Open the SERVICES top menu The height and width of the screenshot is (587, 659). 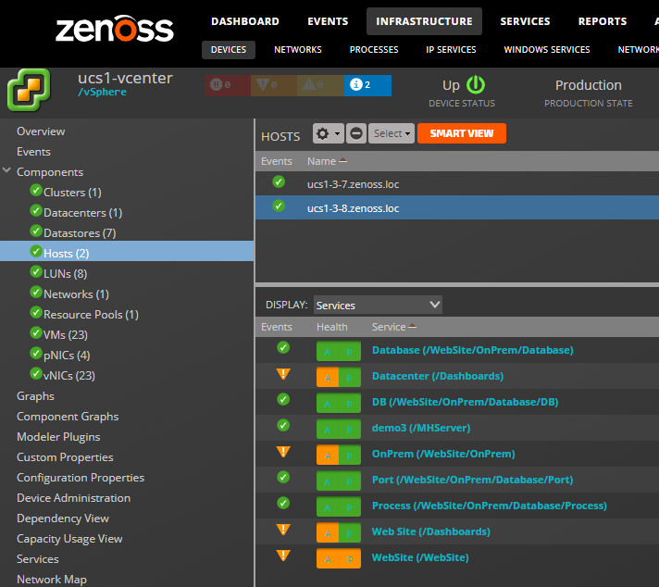click(525, 21)
